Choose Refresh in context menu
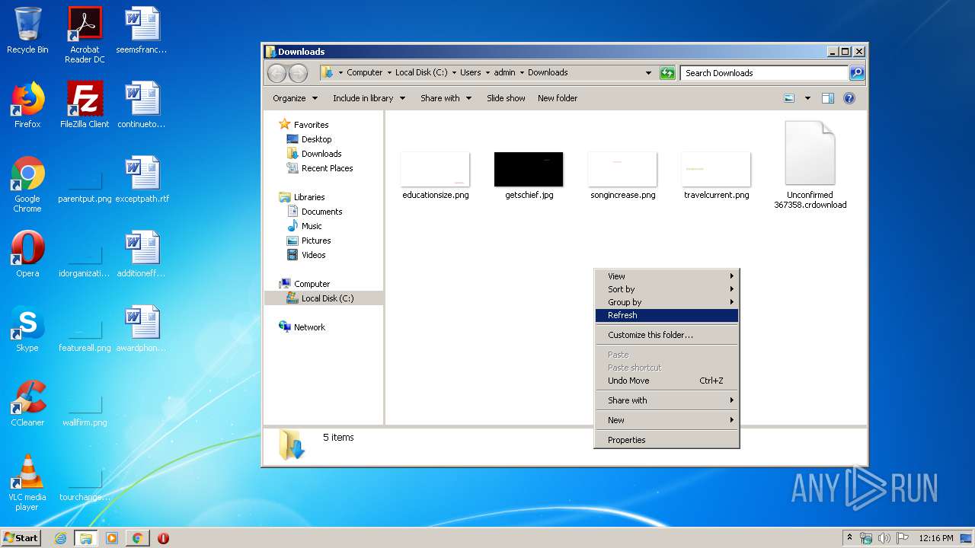The height and width of the screenshot is (548, 975). pos(667,315)
